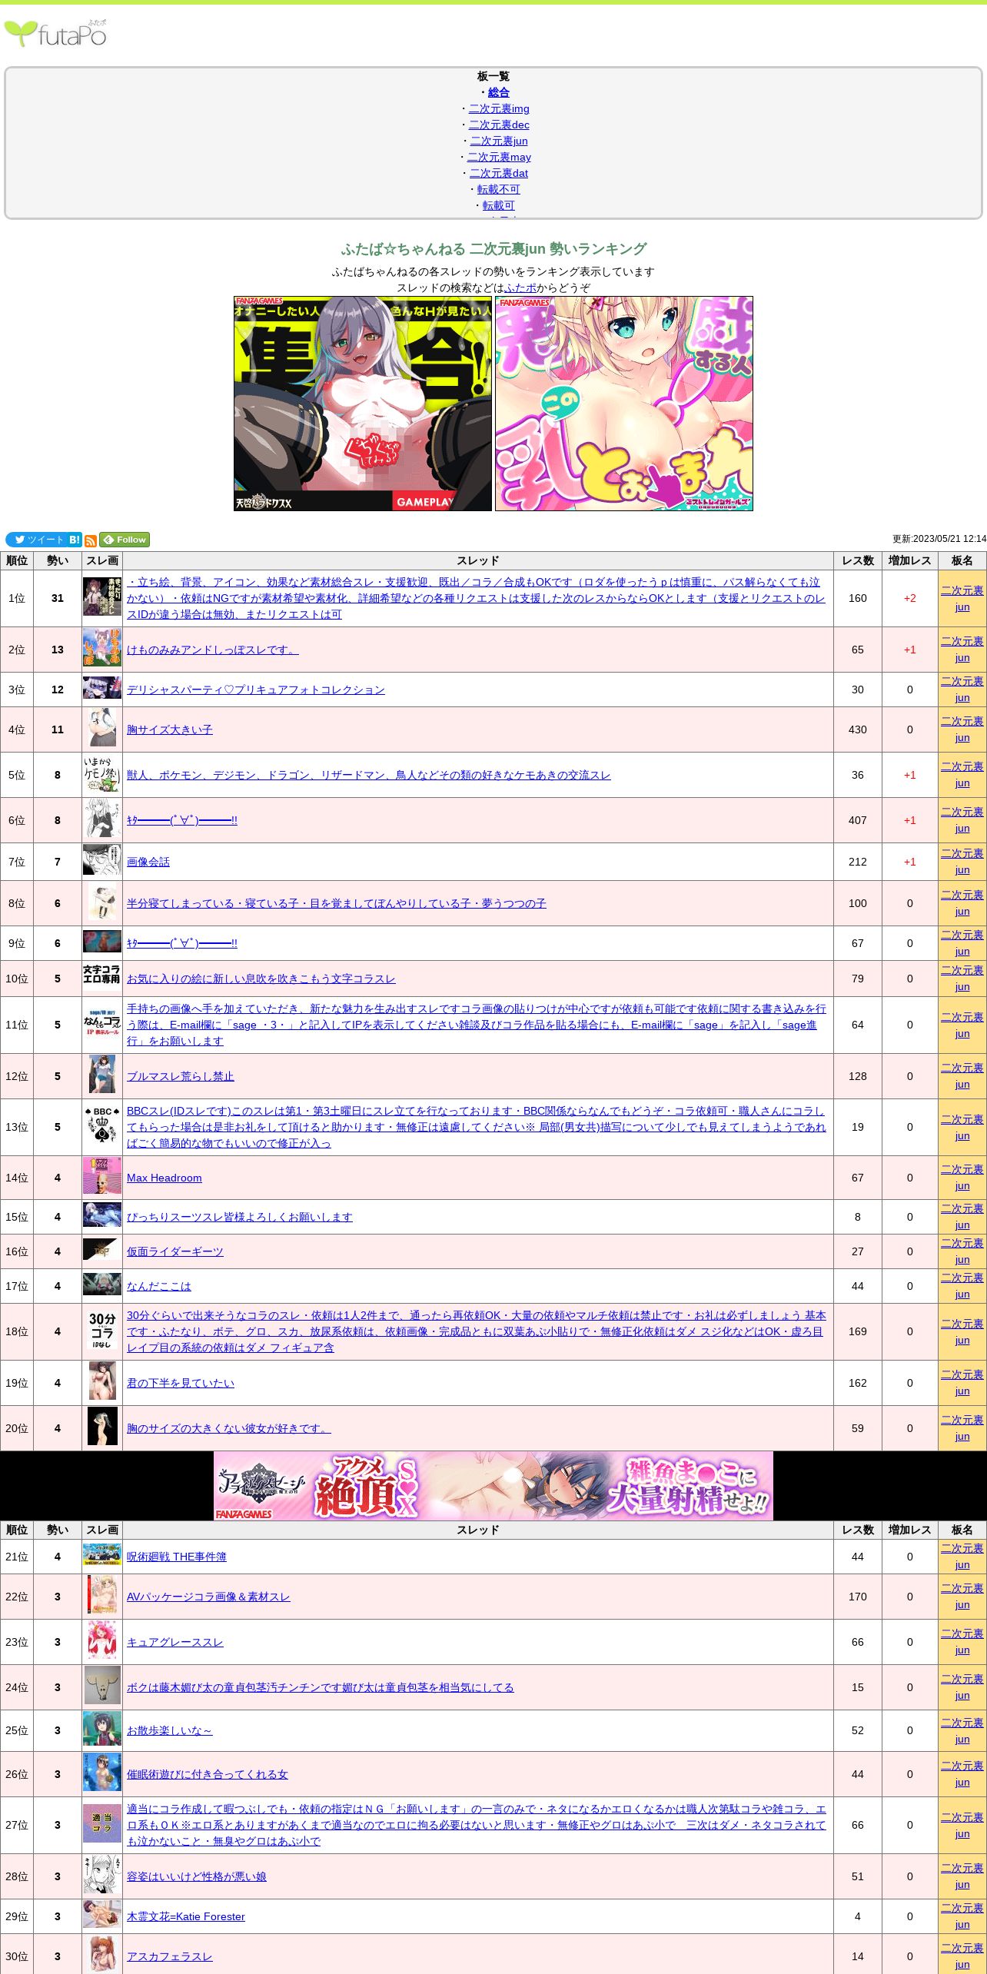Open the 総合 board link
The width and height of the screenshot is (987, 1974).
[x=499, y=92]
